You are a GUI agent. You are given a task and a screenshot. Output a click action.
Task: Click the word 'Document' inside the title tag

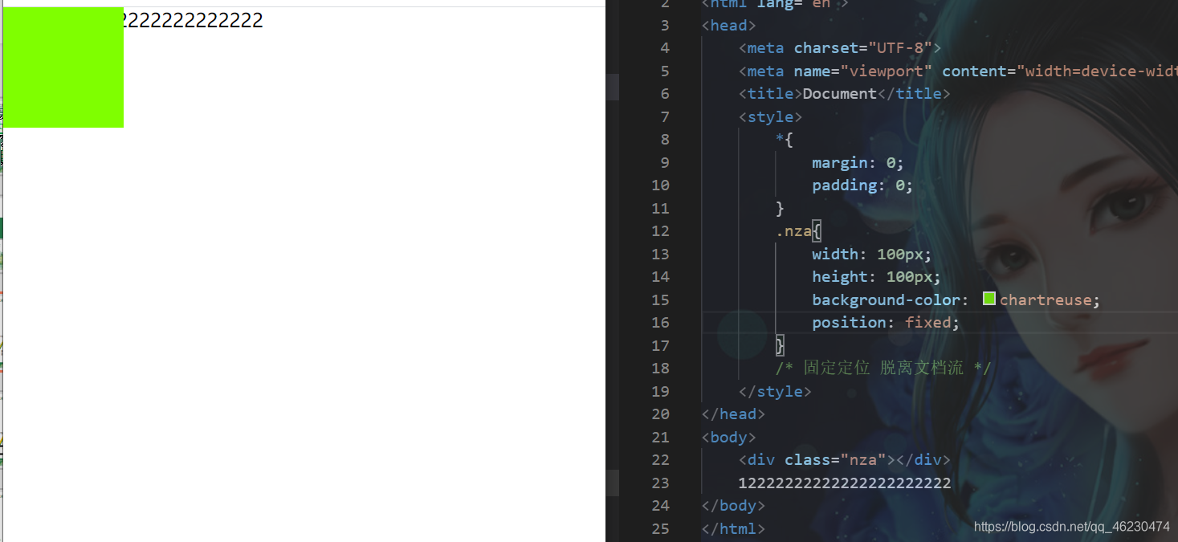[x=840, y=93]
